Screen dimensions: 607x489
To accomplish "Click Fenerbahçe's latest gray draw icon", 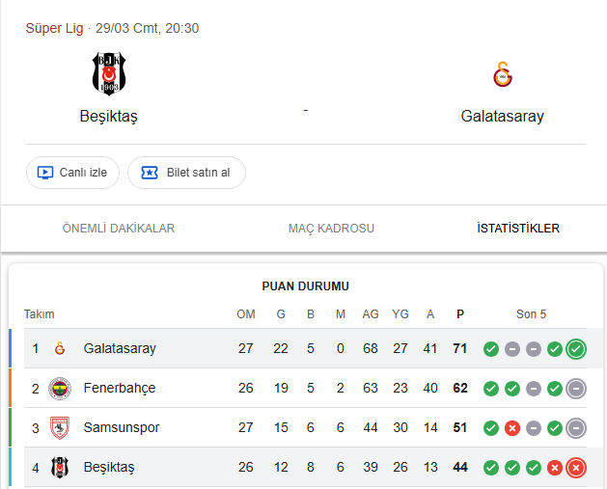I will [x=576, y=388].
